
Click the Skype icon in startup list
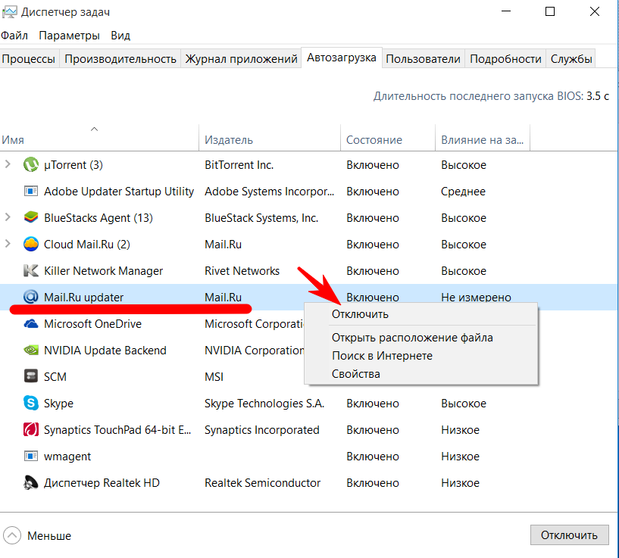(31, 404)
